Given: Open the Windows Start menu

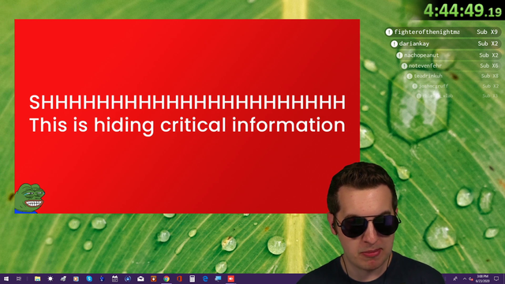Looking at the screenshot, I should pos(6,278).
